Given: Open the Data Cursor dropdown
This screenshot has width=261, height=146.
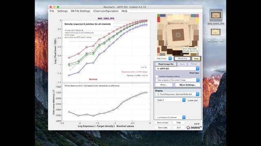Looking at the screenshot, I should [164, 58].
